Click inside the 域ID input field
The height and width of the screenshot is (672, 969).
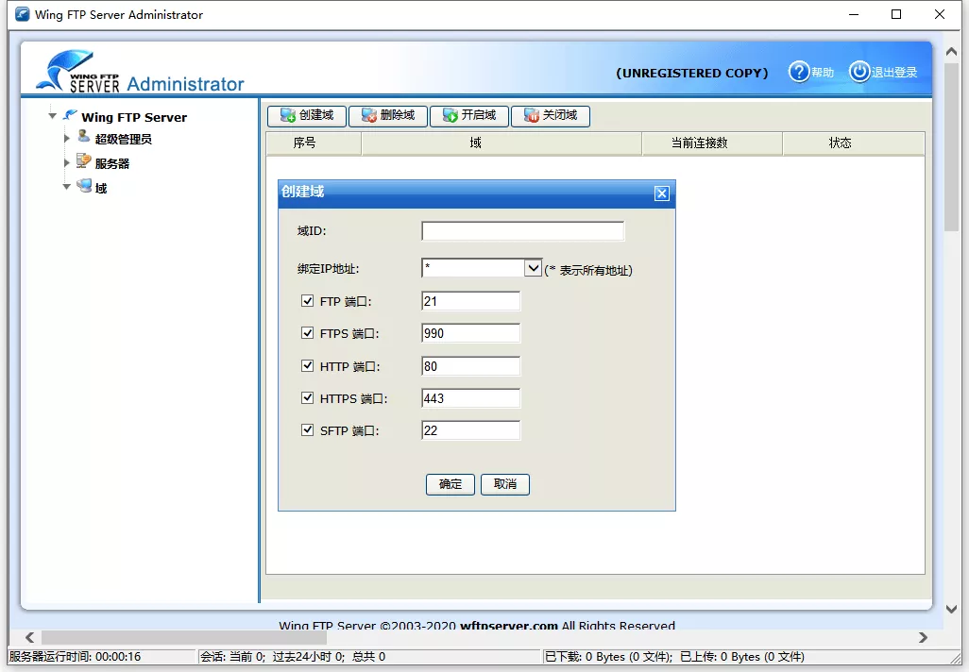tap(522, 230)
